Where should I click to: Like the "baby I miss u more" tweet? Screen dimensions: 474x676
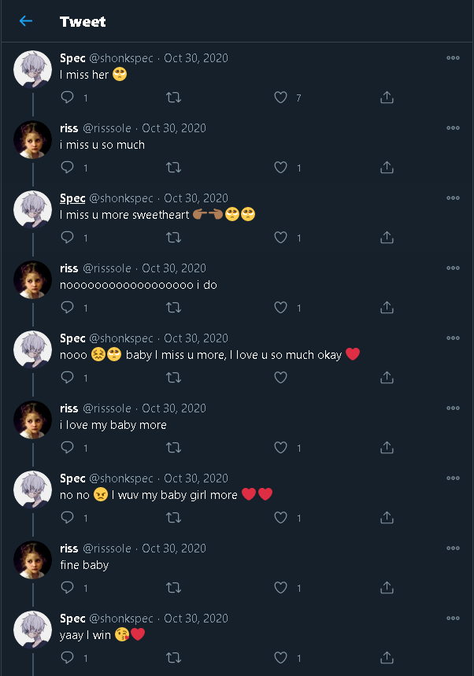(x=280, y=378)
